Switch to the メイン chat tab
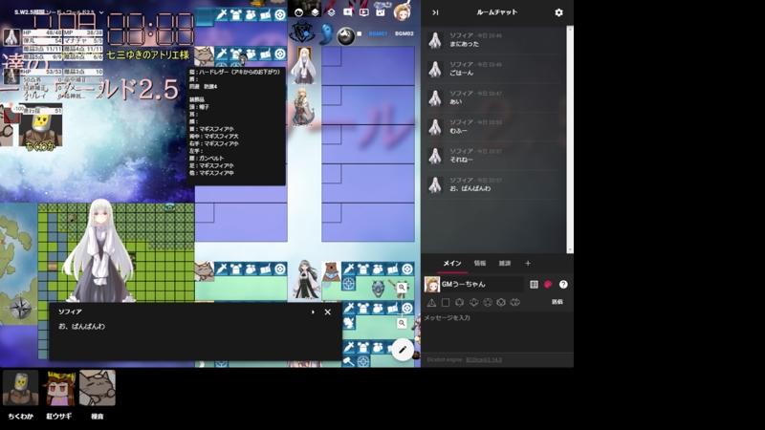Viewport: 765px width, 430px height. (x=452, y=263)
